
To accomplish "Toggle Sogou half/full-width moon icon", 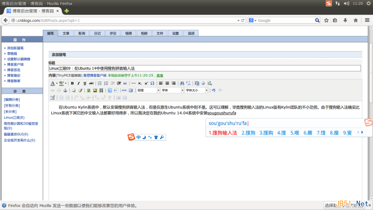I will (x=144, y=137).
